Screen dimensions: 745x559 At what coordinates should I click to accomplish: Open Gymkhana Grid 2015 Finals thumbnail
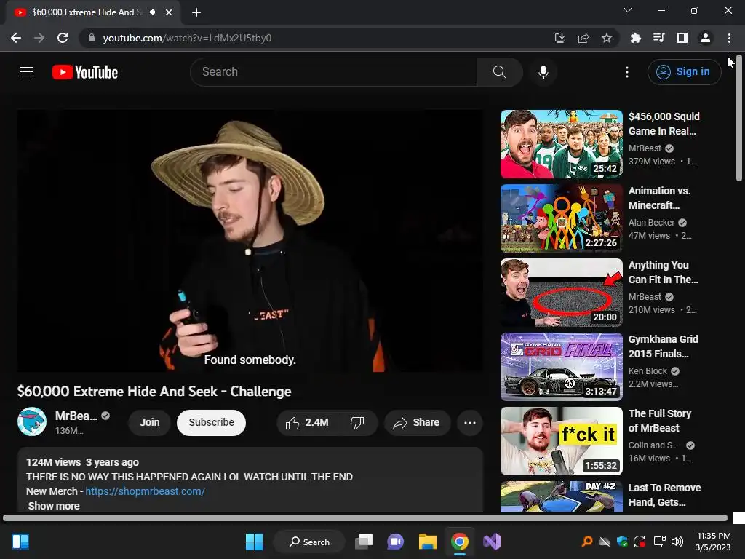tap(561, 367)
